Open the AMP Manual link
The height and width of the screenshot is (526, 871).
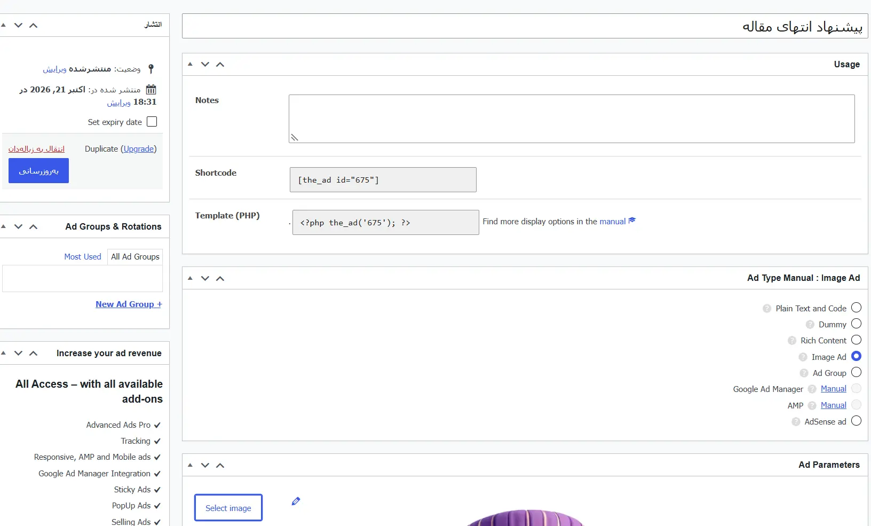834,405
